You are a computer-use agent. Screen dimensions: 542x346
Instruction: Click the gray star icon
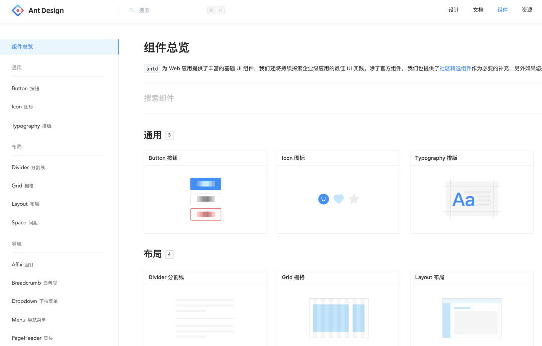pyautogui.click(x=354, y=198)
